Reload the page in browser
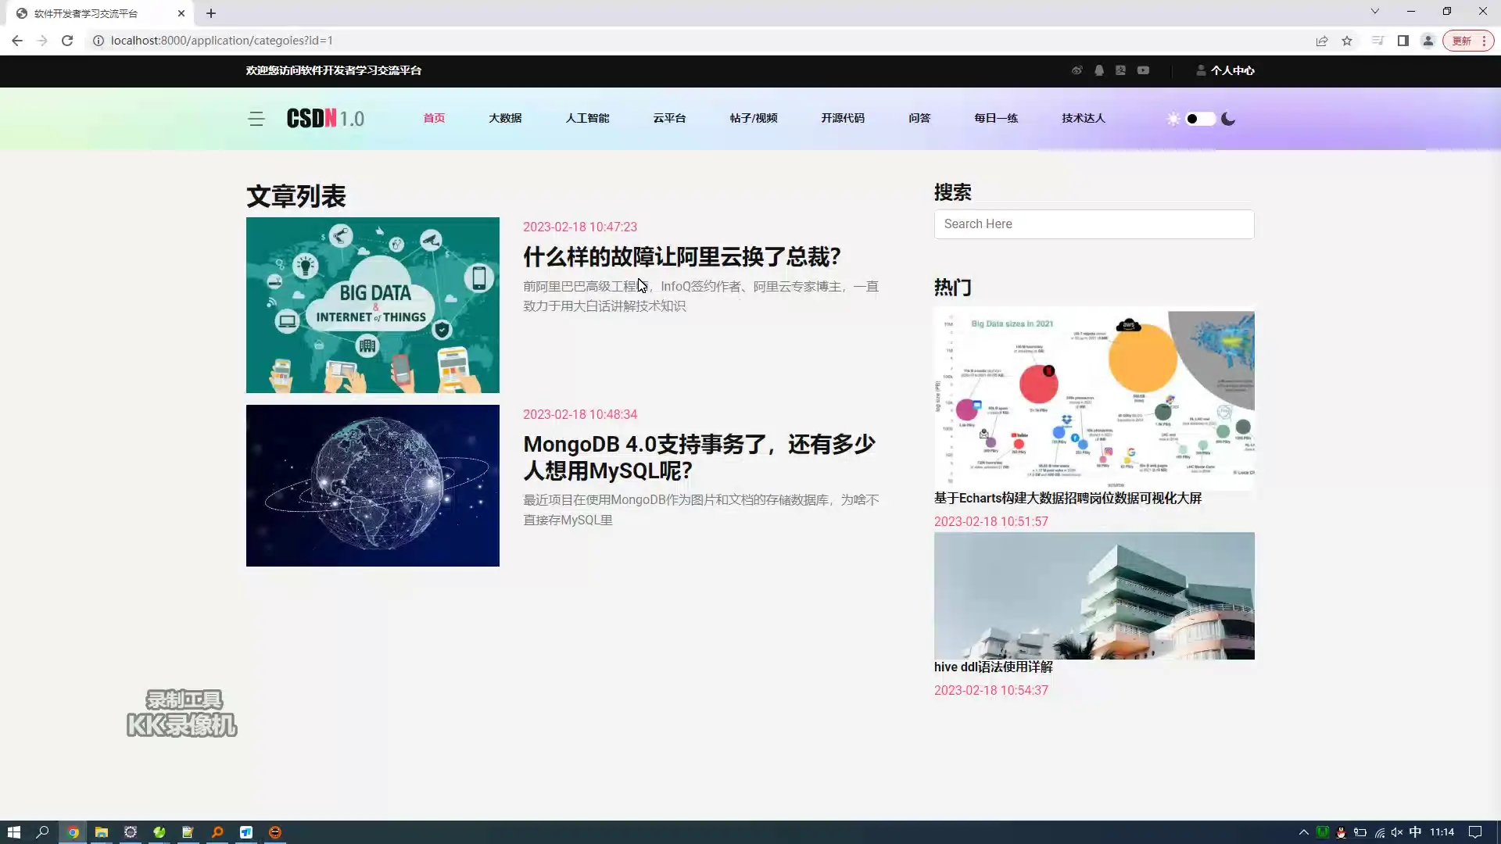The height and width of the screenshot is (844, 1501). [x=67, y=41]
